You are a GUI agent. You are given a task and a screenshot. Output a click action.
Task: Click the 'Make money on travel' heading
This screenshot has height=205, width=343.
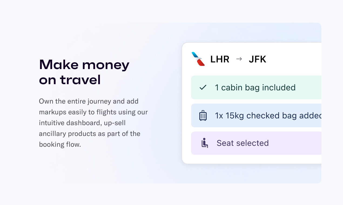click(84, 72)
